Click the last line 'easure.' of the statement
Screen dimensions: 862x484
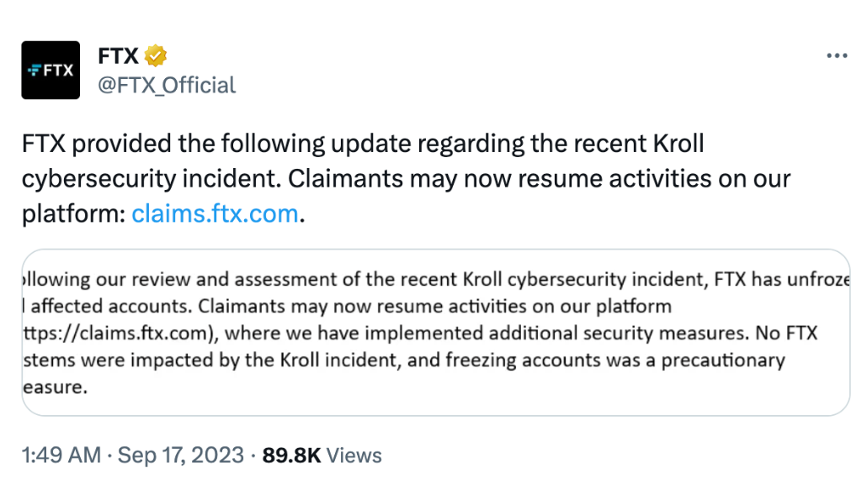(55, 387)
